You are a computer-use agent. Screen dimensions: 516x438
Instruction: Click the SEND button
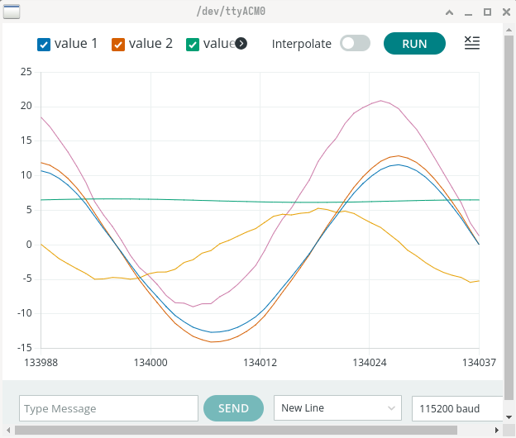(233, 408)
